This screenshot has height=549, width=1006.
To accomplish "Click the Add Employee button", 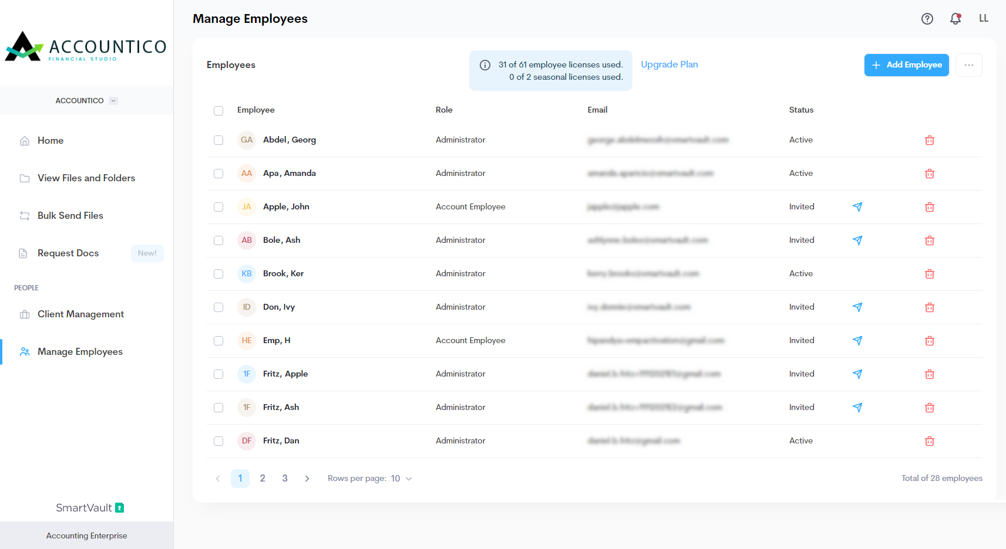I will click(x=906, y=65).
